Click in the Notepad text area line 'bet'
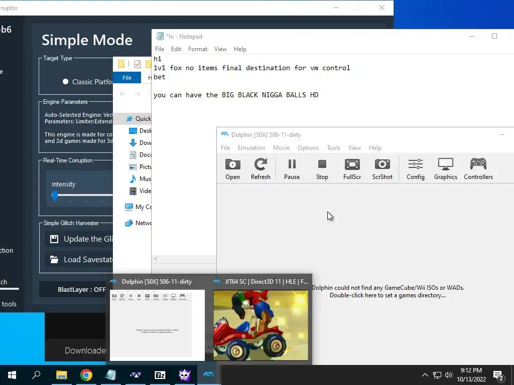Image resolution: width=514 pixels, height=385 pixels. pyautogui.click(x=160, y=77)
